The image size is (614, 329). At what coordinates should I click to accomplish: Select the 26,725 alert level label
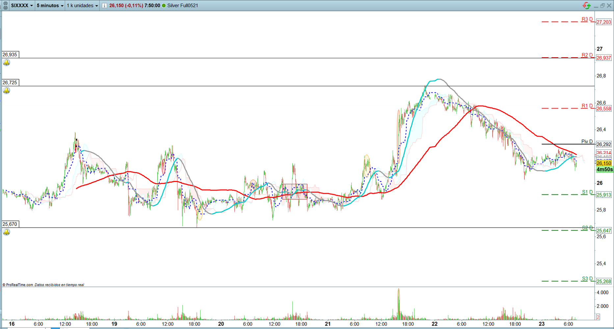click(10, 83)
